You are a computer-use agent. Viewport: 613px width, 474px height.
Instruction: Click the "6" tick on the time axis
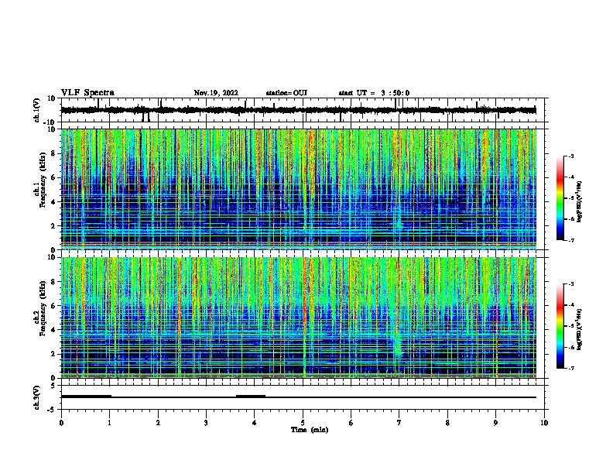pyautogui.click(x=351, y=423)
